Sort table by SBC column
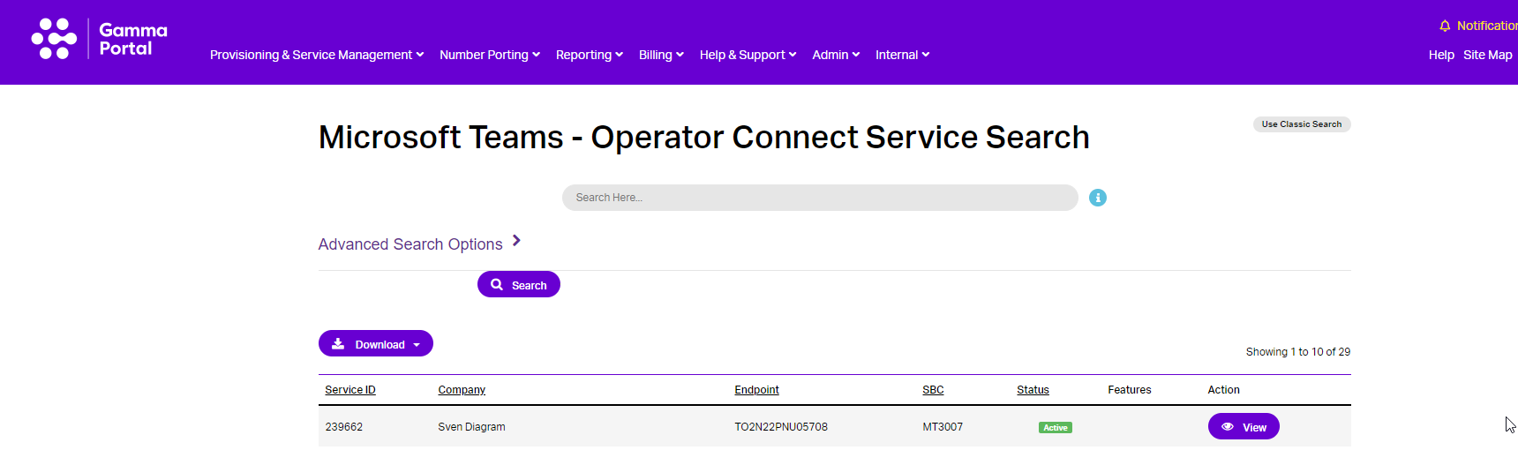The width and height of the screenshot is (1518, 450). click(x=933, y=390)
